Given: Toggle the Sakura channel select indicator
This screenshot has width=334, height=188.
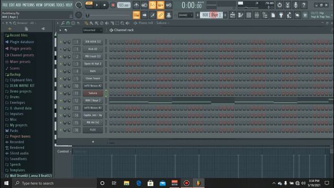Looking at the screenshot, I should (x=106, y=93).
